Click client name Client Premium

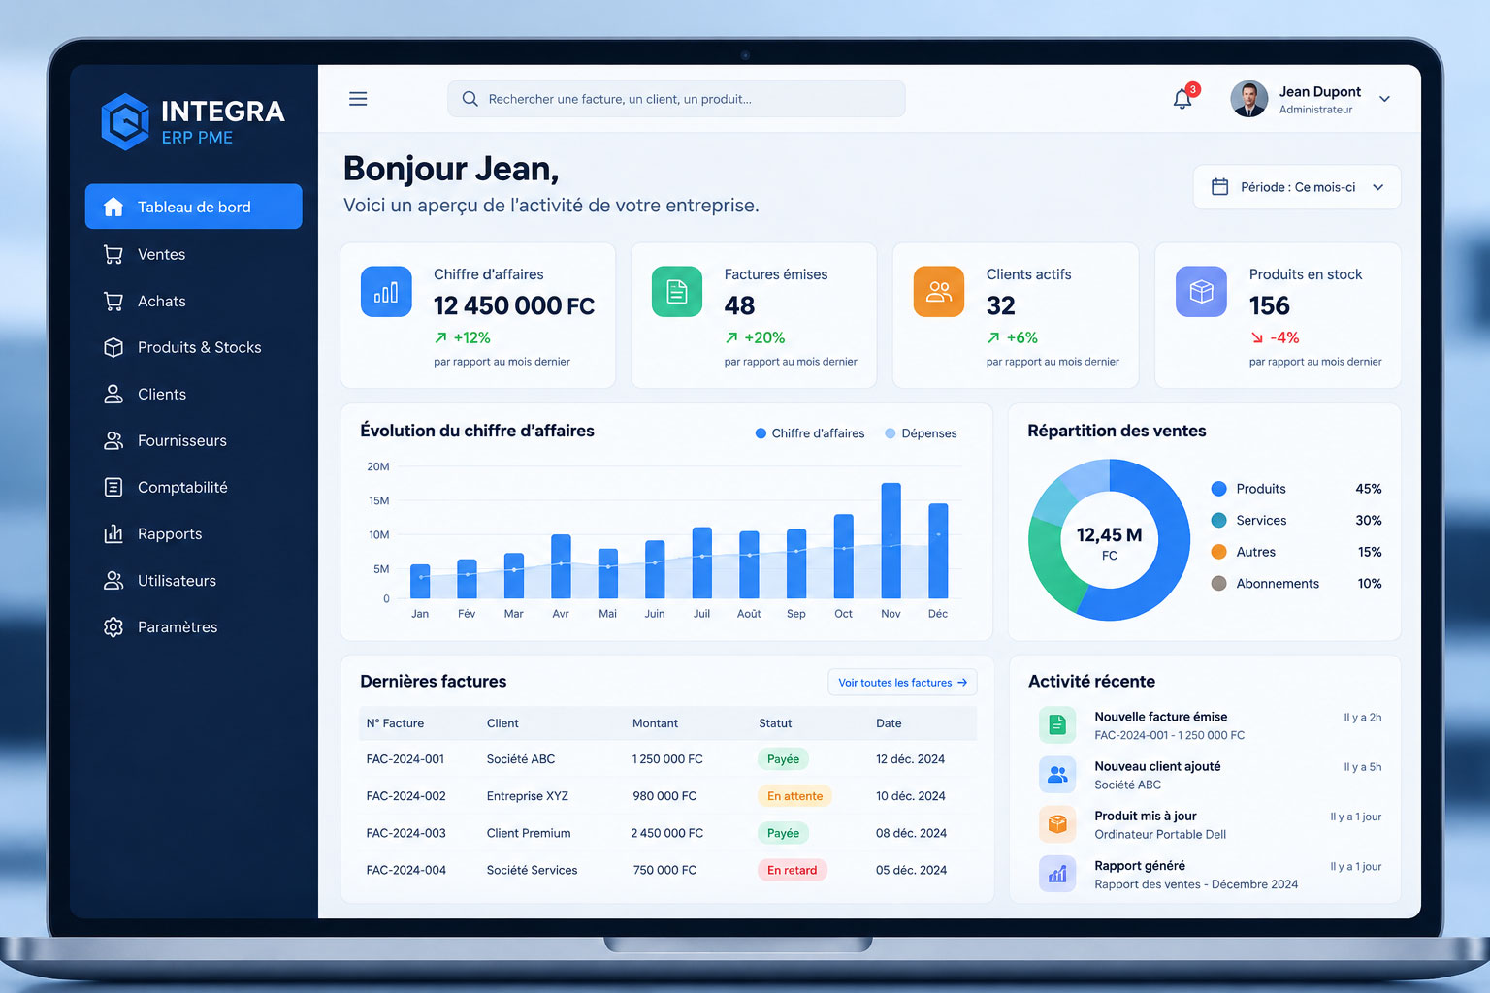[529, 833]
